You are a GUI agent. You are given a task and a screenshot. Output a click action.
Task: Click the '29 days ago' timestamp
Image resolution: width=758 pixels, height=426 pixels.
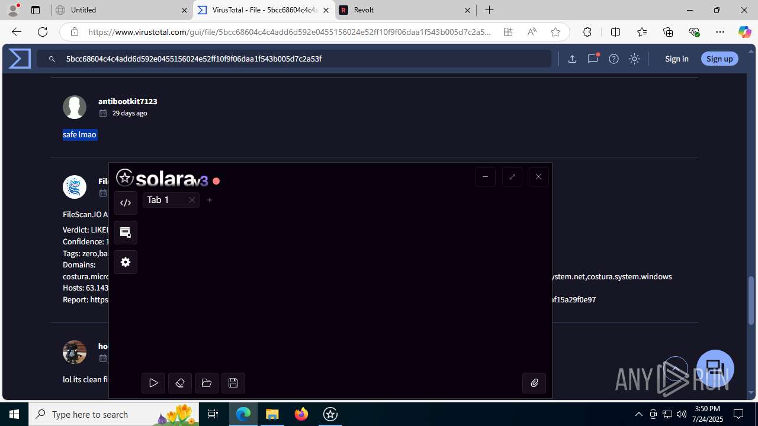click(x=130, y=113)
